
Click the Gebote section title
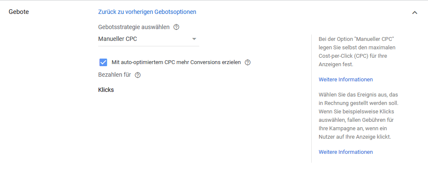point(19,12)
